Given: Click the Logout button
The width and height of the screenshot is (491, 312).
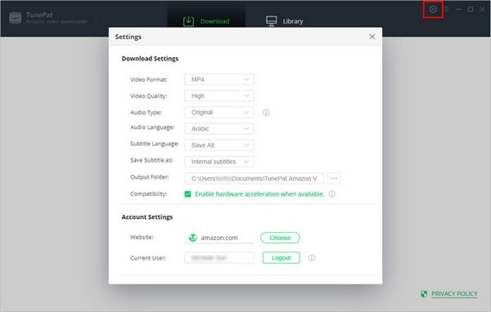Looking at the screenshot, I should click(282, 258).
